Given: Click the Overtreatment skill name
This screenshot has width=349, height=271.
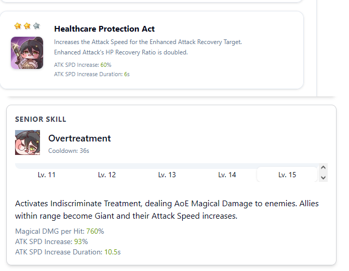Looking at the screenshot, I should 79,138.
